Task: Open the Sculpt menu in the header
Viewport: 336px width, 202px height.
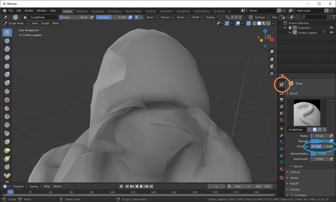Action: tap(45, 23)
